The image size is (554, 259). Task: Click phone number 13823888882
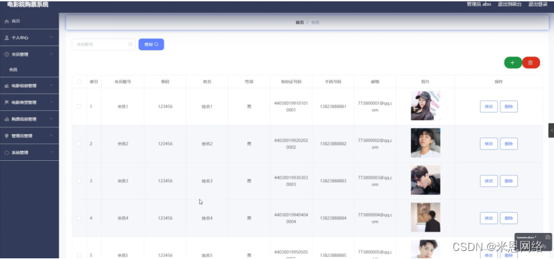coord(333,144)
